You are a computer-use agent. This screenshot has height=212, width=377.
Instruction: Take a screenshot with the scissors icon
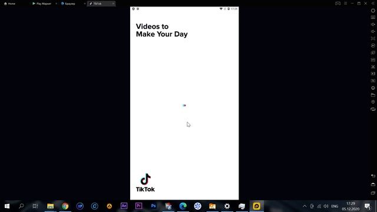tap(373, 67)
